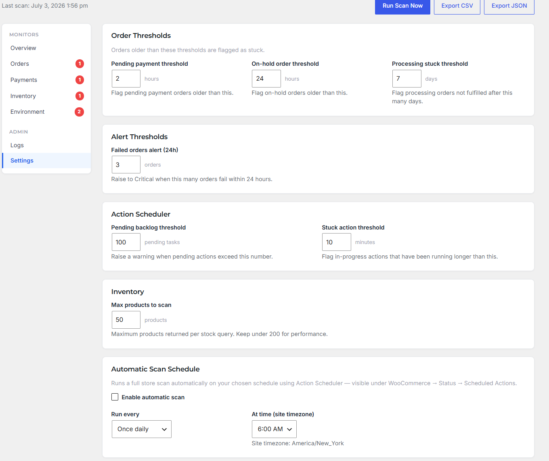The width and height of the screenshot is (549, 461).
Task: Focus the Stuck action threshold field
Action: tap(337, 242)
